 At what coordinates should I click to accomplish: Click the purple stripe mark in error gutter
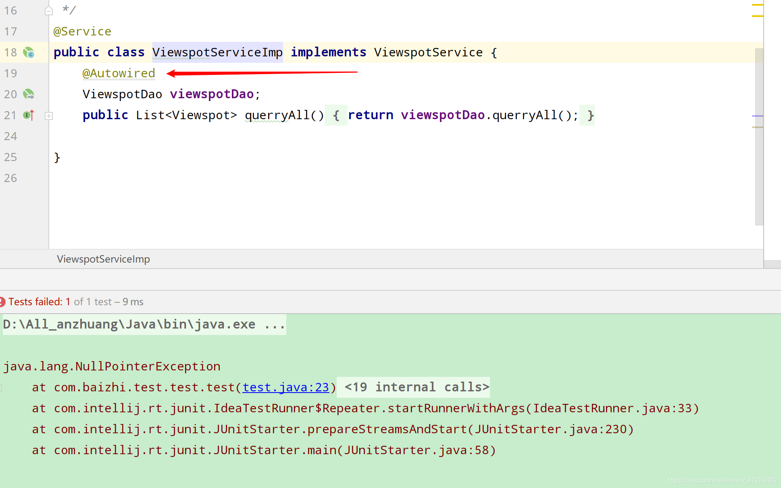tap(758, 116)
